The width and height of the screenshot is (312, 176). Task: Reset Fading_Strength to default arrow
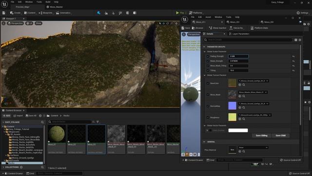tap(293, 57)
